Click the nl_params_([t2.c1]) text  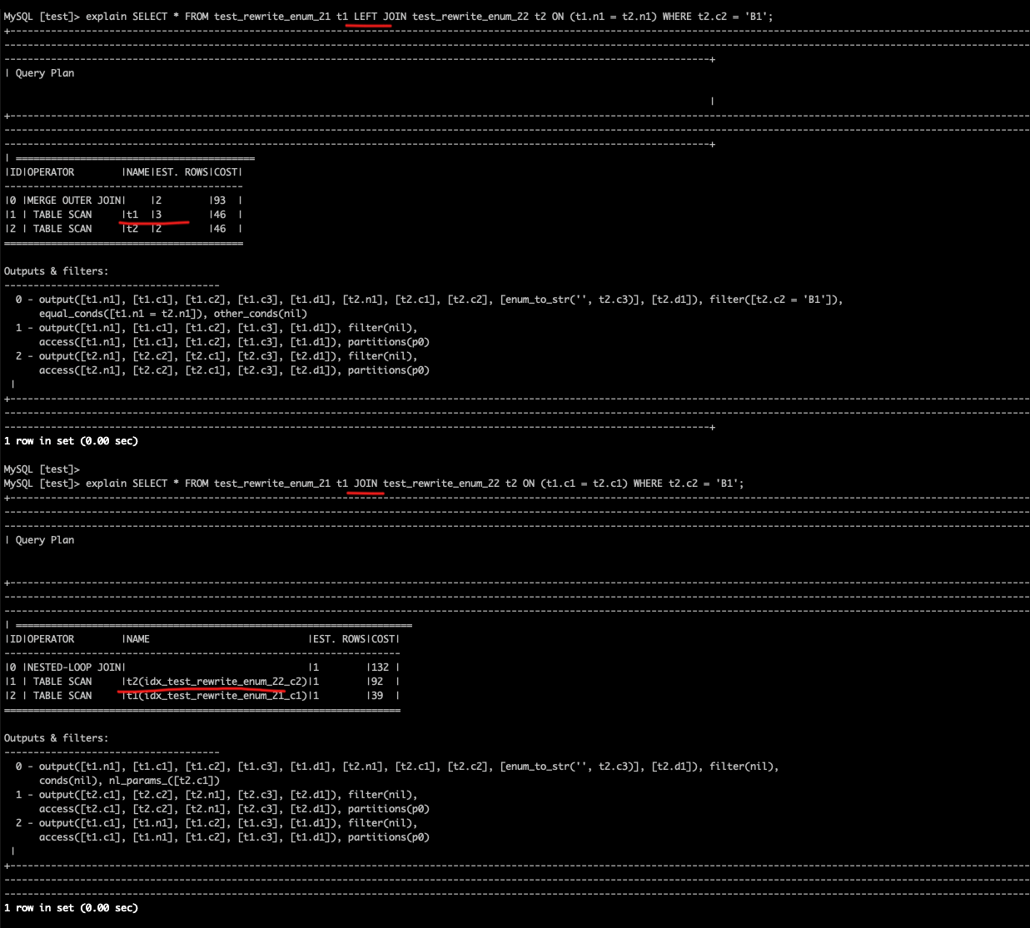point(165,780)
